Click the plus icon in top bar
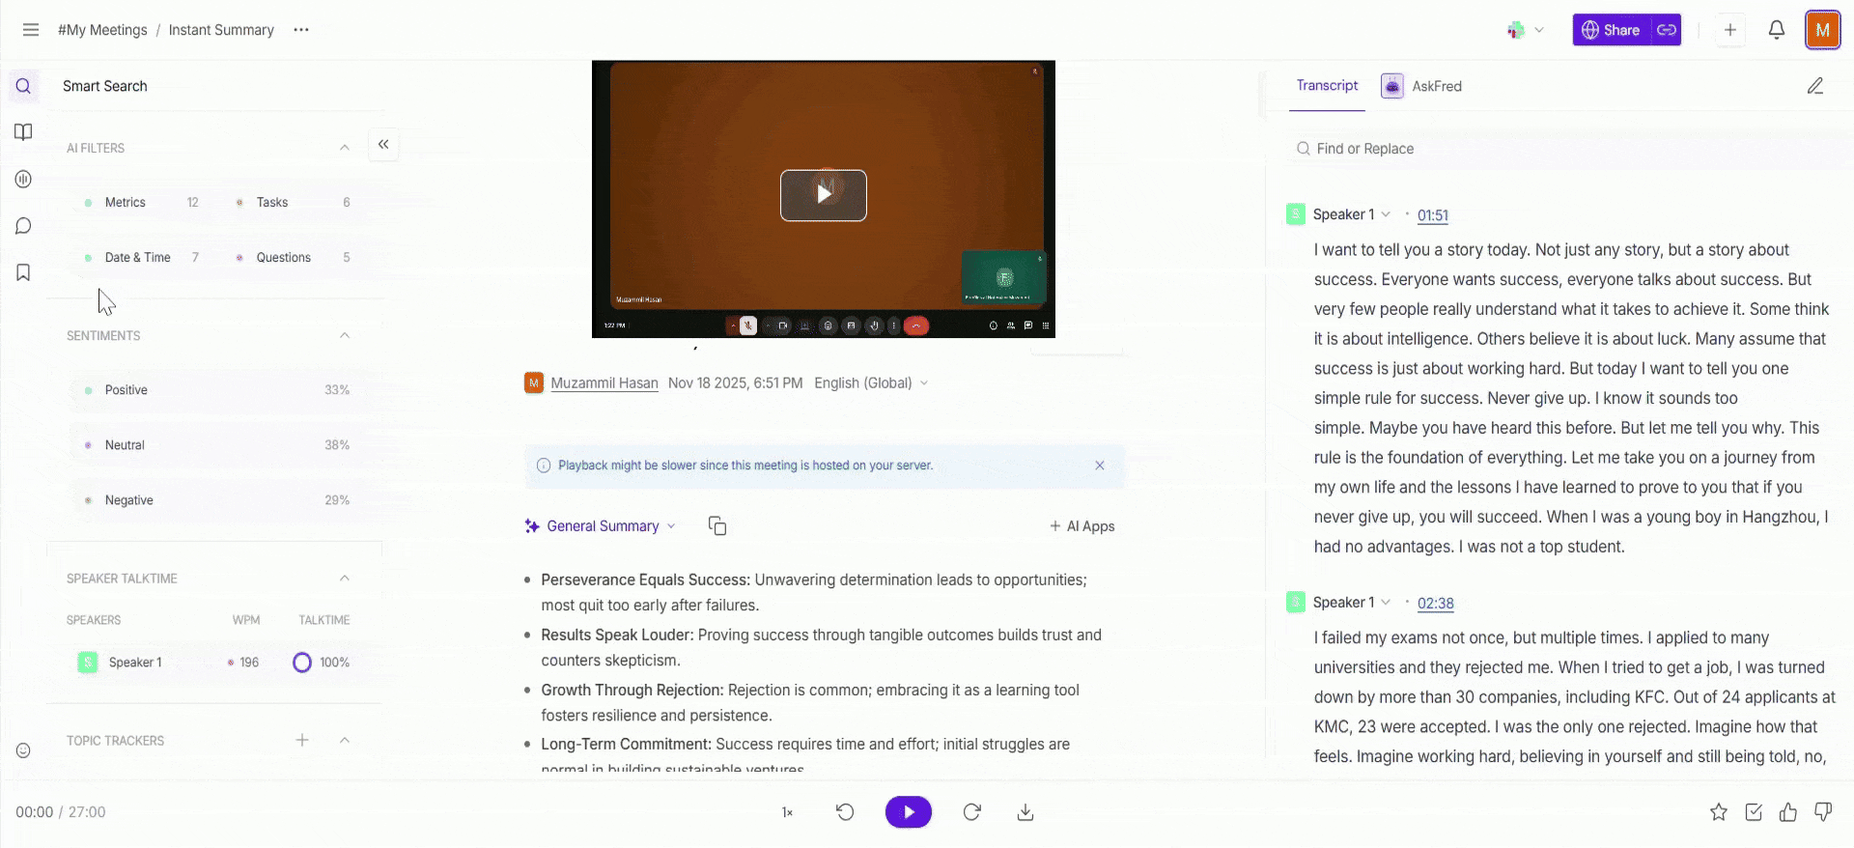Image resolution: width=1854 pixels, height=848 pixels. coord(1730,30)
